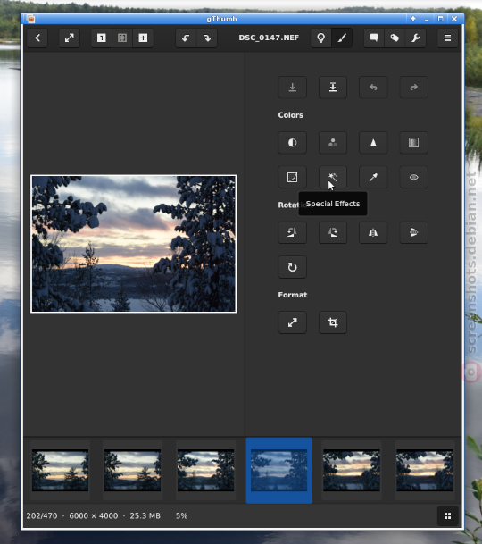This screenshot has height=544, width=482.
Task: Open the wrench tools menu
Action: [415, 38]
